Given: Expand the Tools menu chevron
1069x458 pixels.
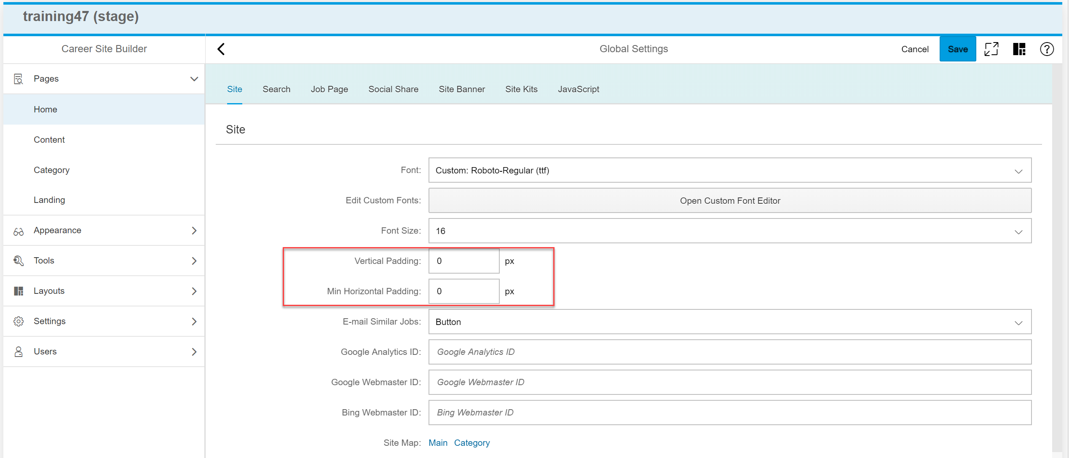Looking at the screenshot, I should click(x=194, y=261).
